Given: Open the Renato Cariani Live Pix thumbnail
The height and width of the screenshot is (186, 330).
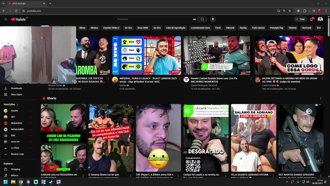Looking at the screenshot, I should pyautogui.click(x=218, y=55).
